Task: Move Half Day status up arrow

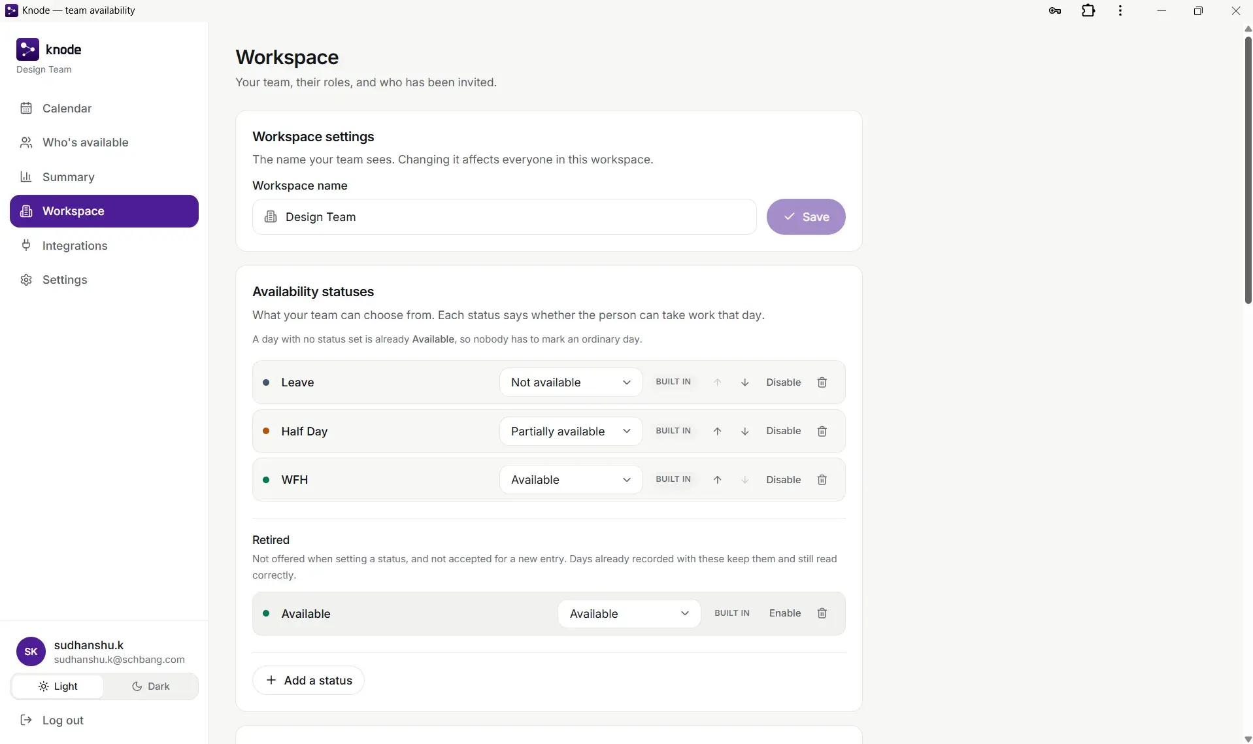Action: point(717,431)
